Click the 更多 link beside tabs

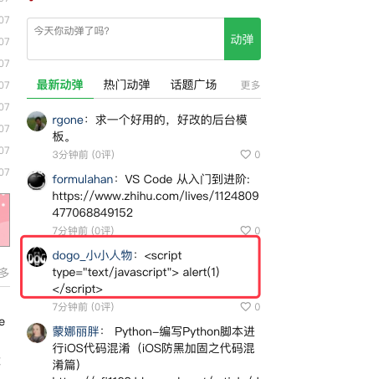(250, 85)
